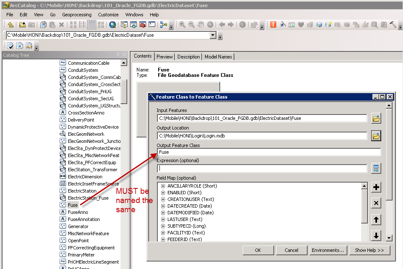Browse for Output Location folder
The width and height of the screenshot is (403, 269).
[376, 135]
